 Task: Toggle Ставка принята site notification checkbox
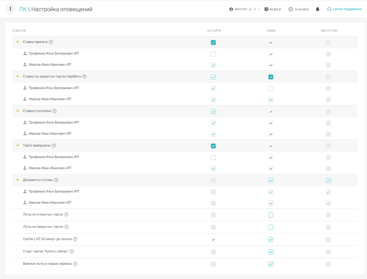pos(213,43)
